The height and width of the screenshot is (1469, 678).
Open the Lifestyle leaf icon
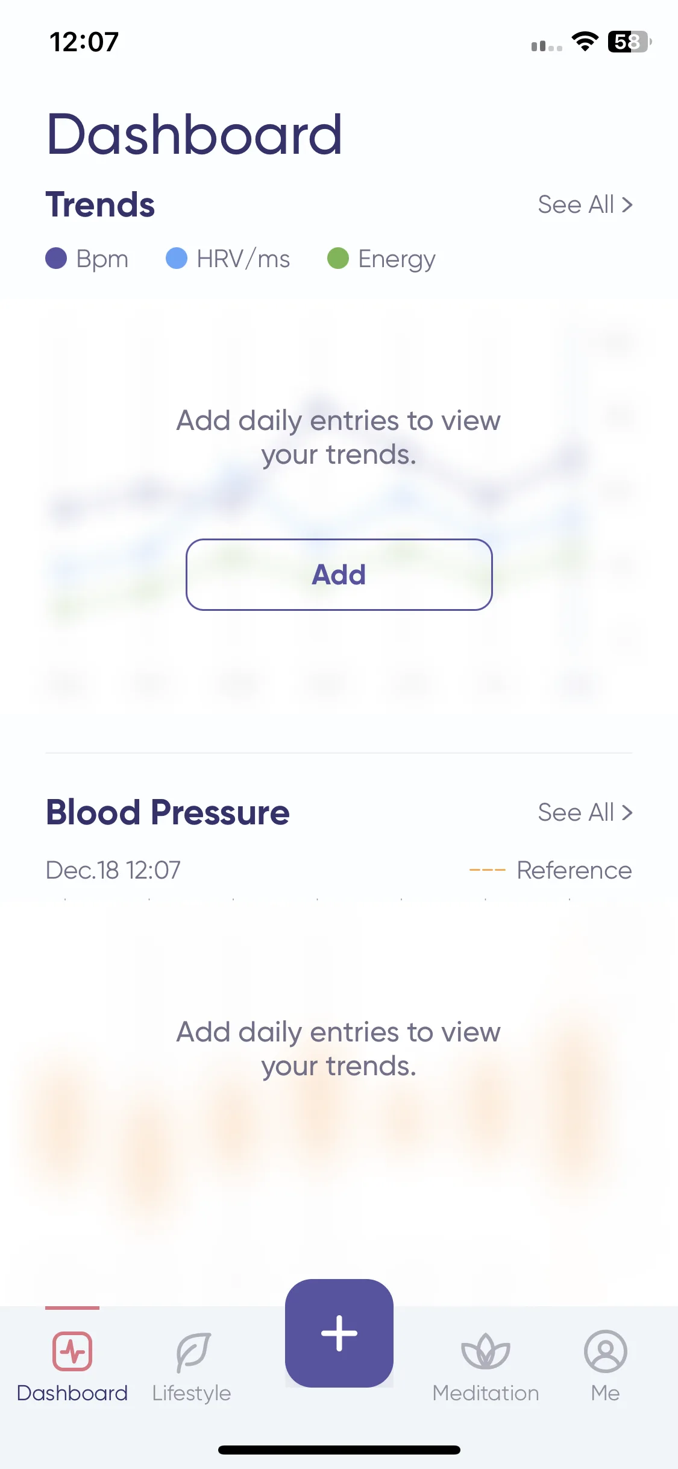click(193, 1352)
